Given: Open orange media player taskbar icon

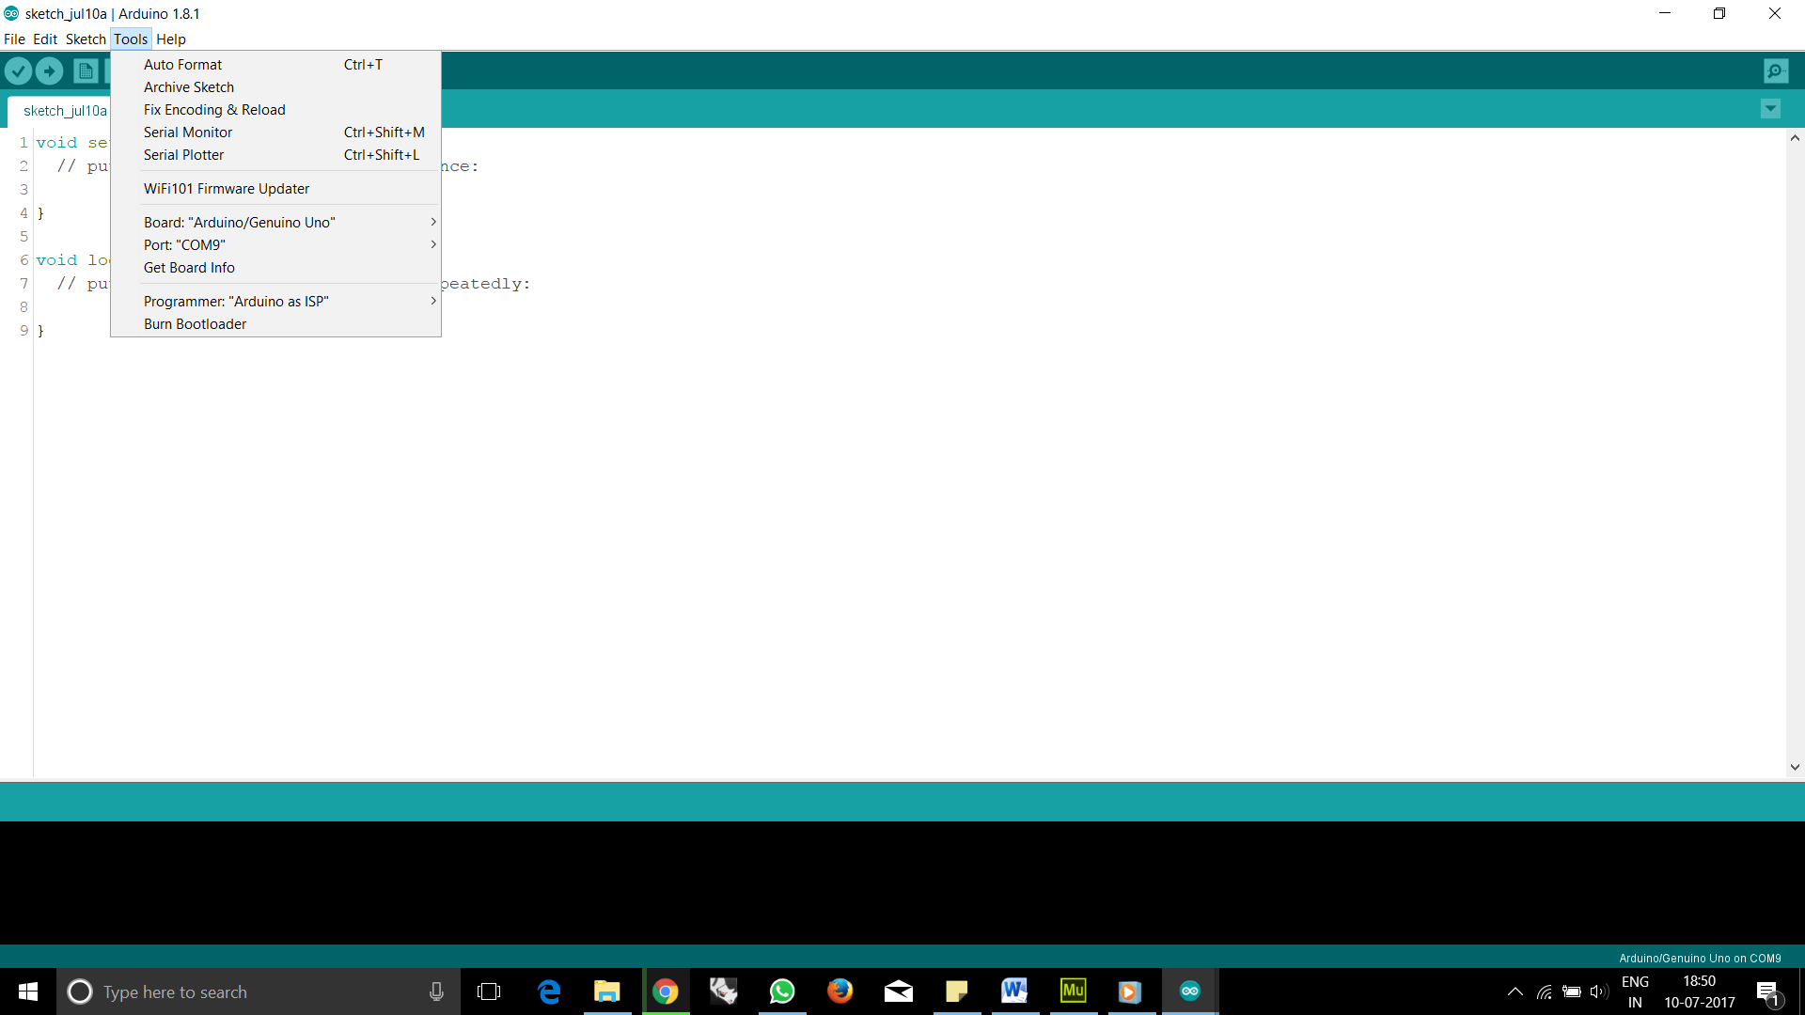Looking at the screenshot, I should tap(1131, 992).
